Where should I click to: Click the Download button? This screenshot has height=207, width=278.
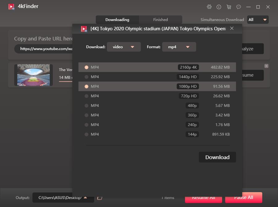click(x=217, y=157)
